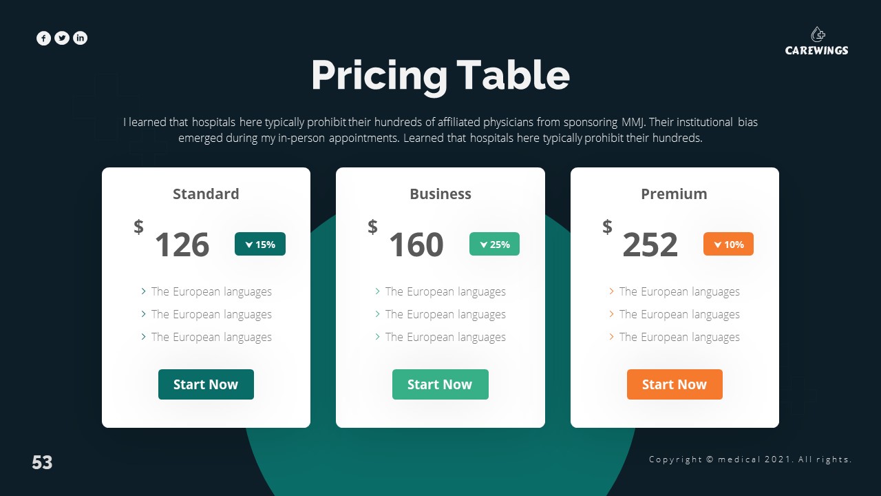
Task: Click the Pricing Table title
Action: (440, 75)
